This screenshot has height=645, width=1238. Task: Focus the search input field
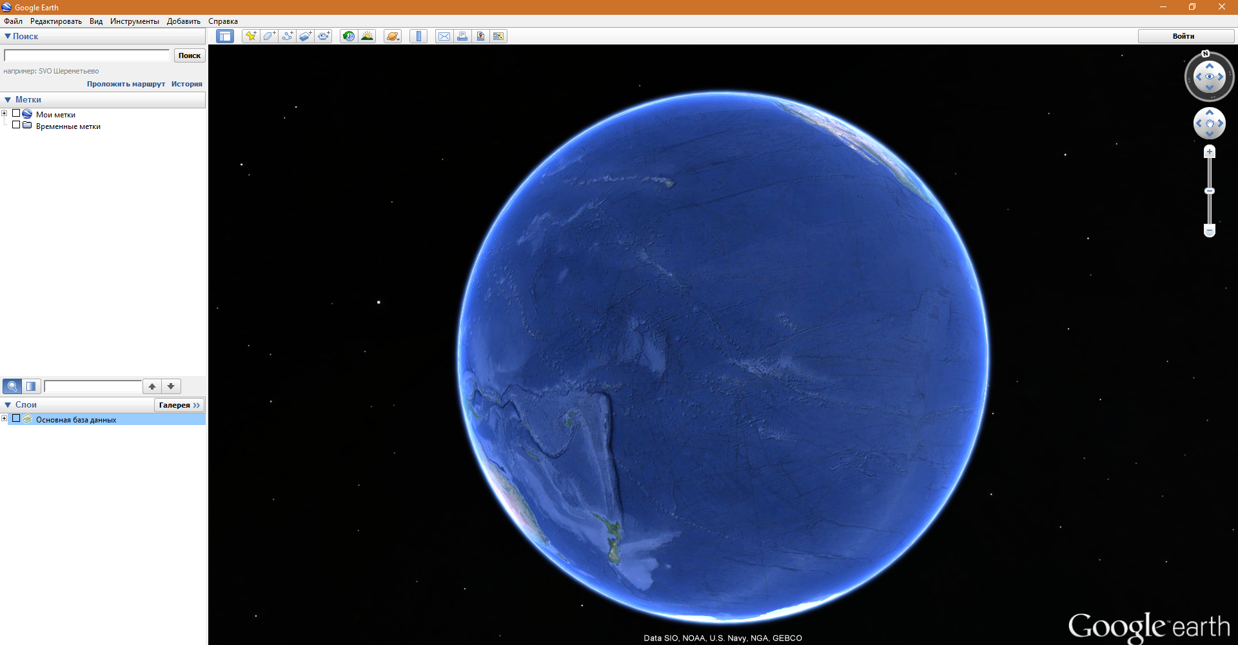coord(87,55)
